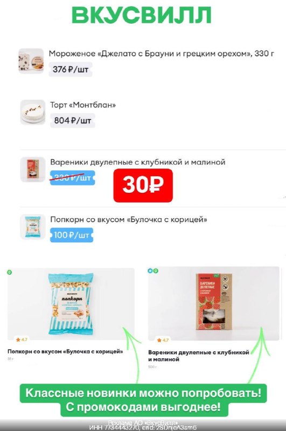Click the green badge on popcorn card
Screen dimensions: 286x431
click(x=9, y=272)
